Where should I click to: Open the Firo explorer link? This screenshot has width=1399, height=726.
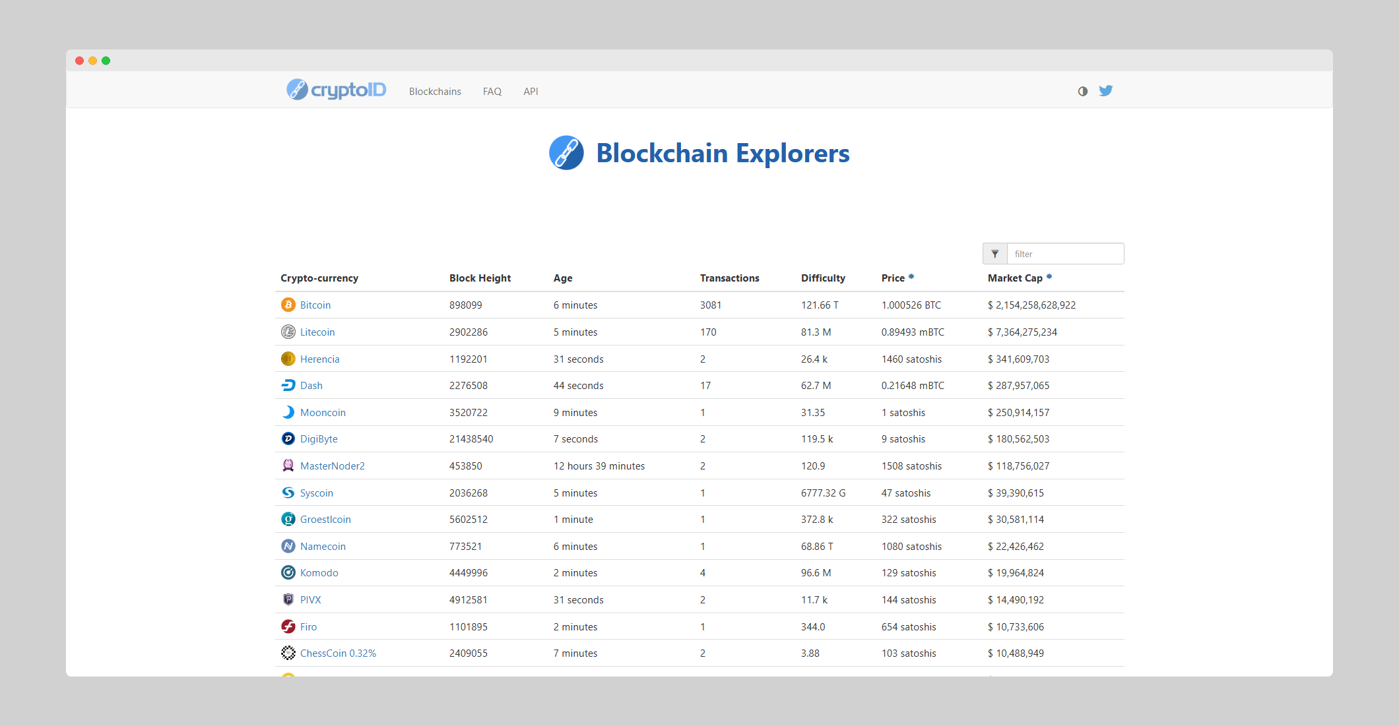308,627
